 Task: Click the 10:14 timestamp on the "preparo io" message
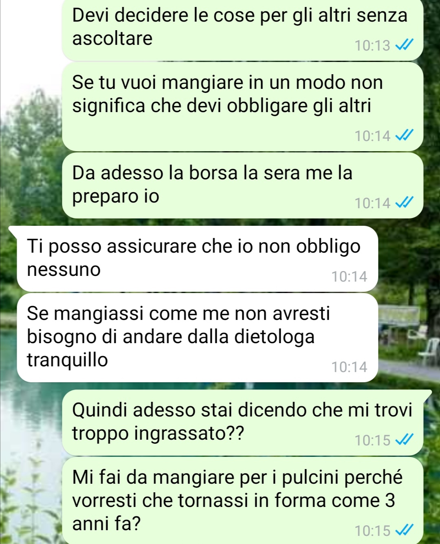click(x=372, y=203)
